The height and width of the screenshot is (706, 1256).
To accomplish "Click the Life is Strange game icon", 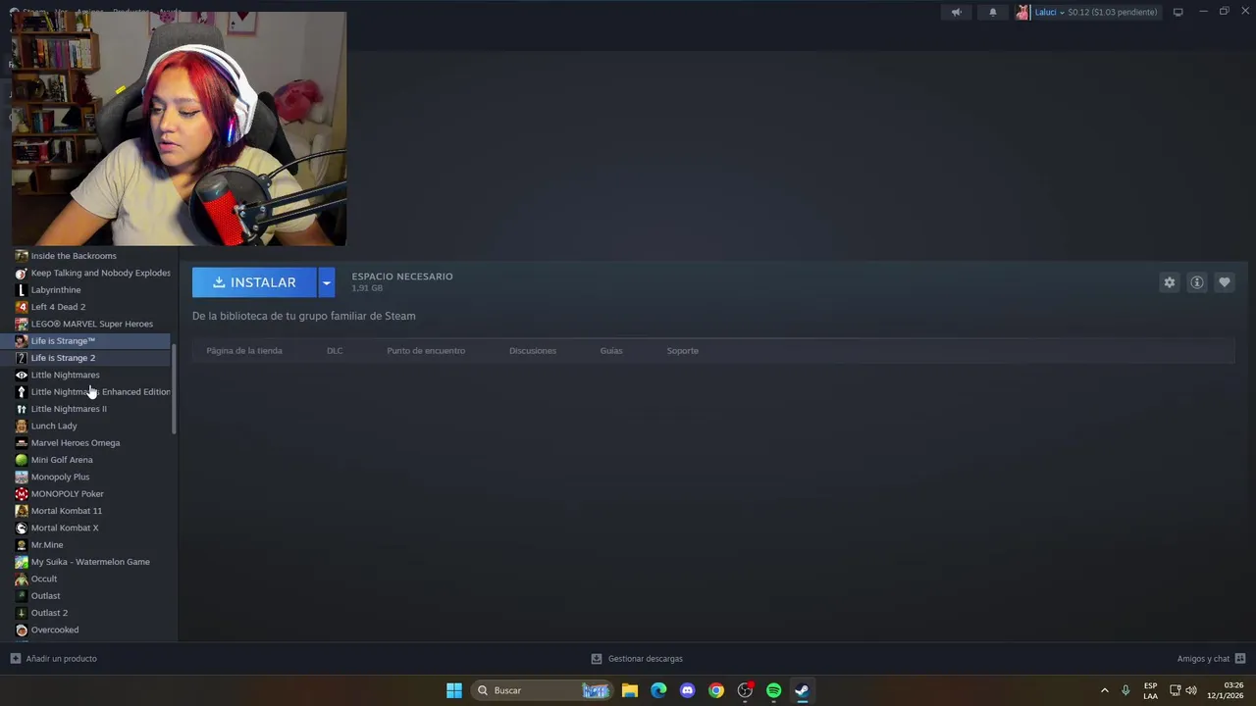I will coord(22,341).
